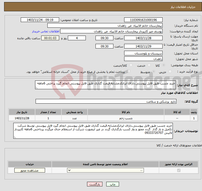The width and height of the screenshot is (202, 191).
Task: Toggle the الزامی بودن ارائه مجوز checkbox
Action: 179,170
